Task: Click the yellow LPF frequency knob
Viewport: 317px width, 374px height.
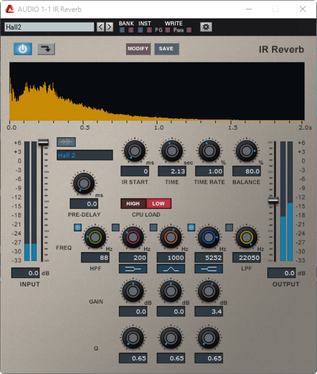Action: [x=246, y=237]
